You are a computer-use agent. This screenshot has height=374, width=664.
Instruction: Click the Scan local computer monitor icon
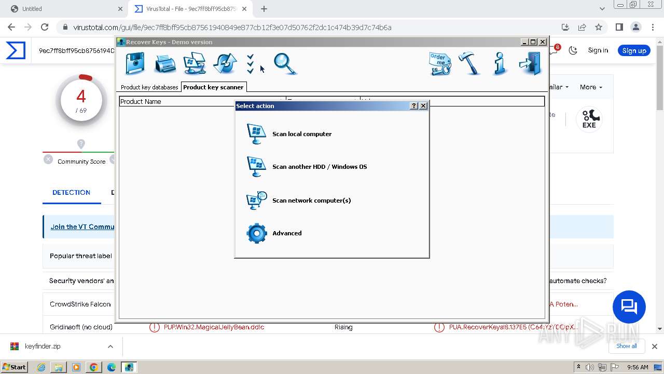point(256,134)
